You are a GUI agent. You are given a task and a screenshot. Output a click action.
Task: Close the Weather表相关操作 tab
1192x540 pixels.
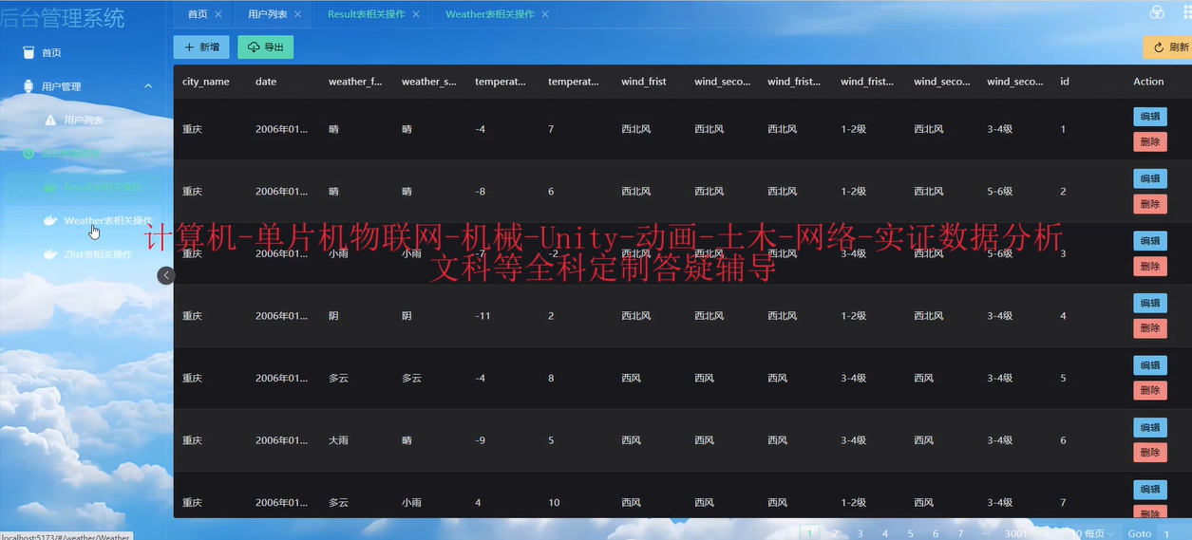click(x=544, y=14)
